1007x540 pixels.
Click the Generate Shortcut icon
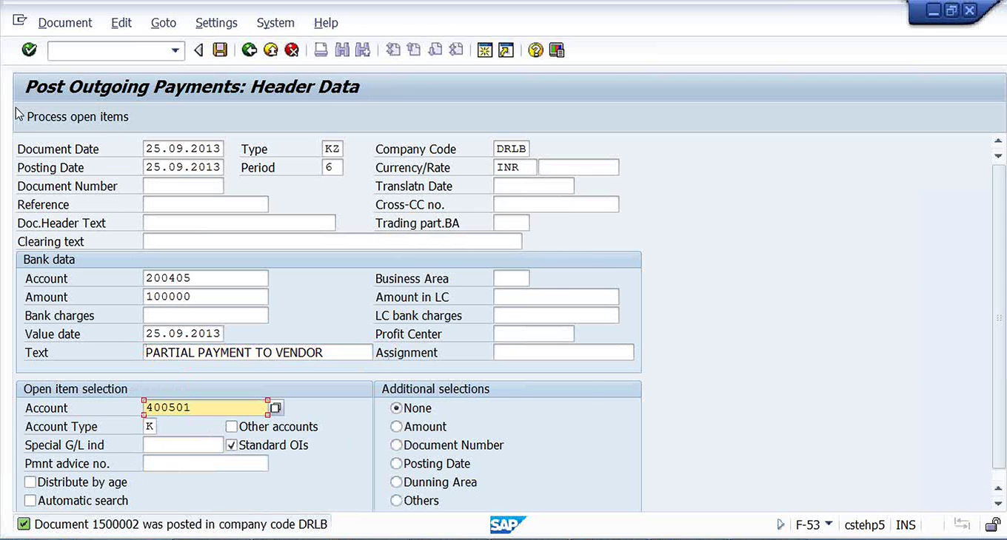506,50
